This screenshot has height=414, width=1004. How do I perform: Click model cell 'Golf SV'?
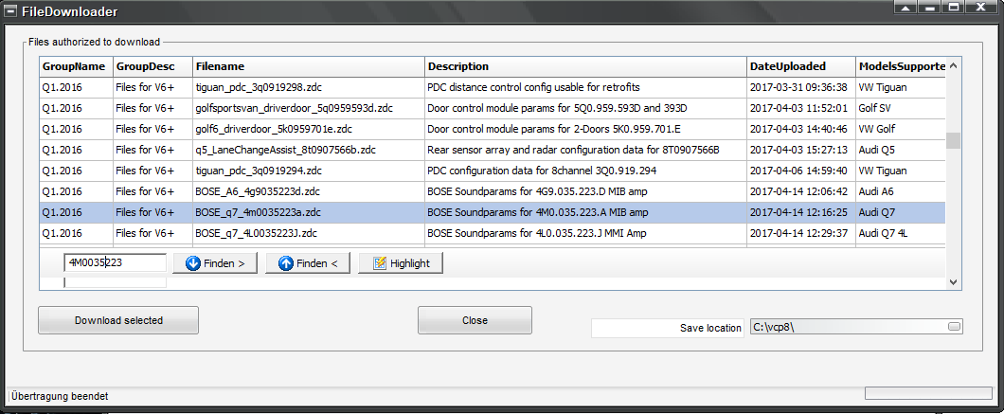tap(875, 108)
